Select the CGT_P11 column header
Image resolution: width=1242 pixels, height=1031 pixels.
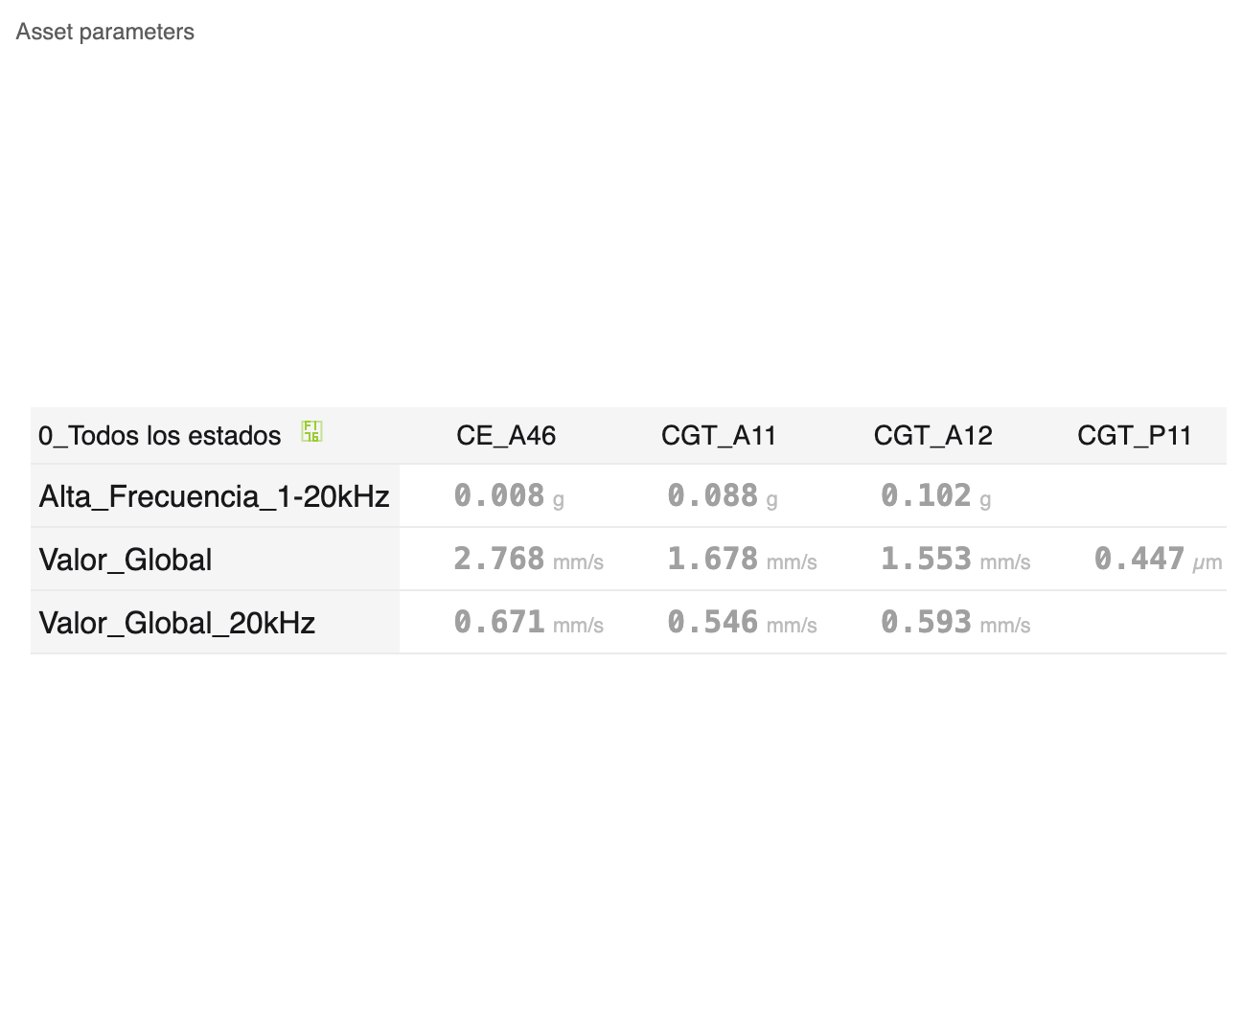pyautogui.click(x=1135, y=436)
